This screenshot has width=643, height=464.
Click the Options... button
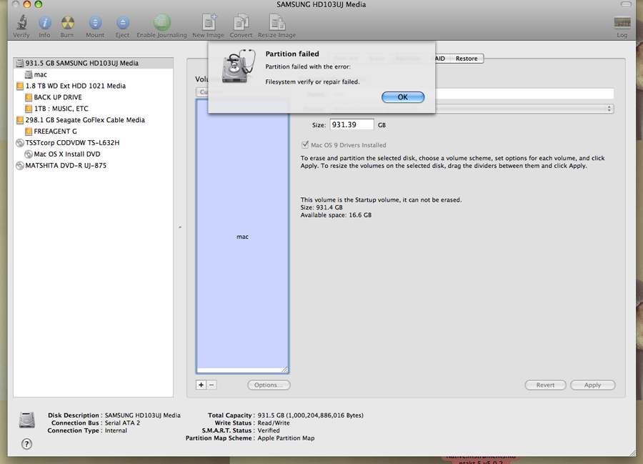point(269,385)
